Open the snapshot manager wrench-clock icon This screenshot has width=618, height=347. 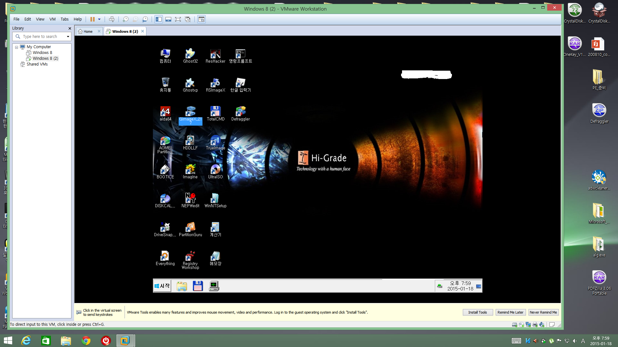145,19
